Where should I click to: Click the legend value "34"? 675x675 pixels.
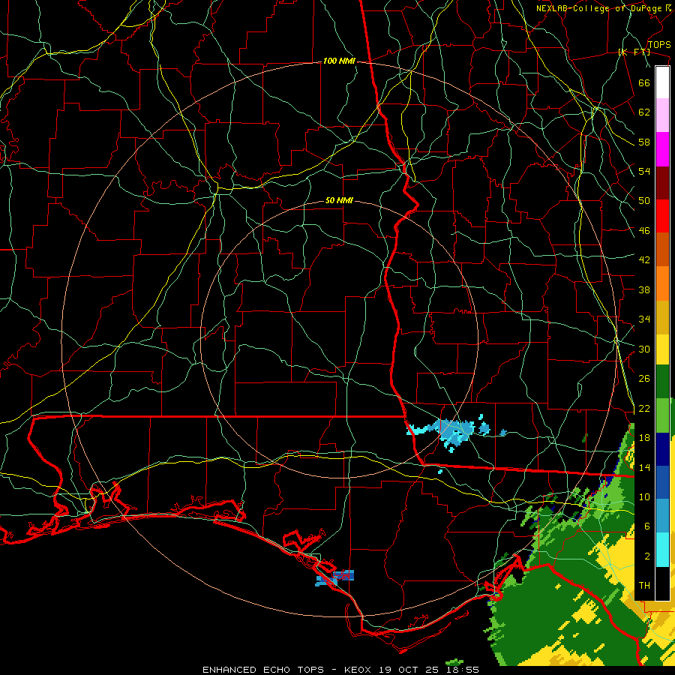(644, 319)
